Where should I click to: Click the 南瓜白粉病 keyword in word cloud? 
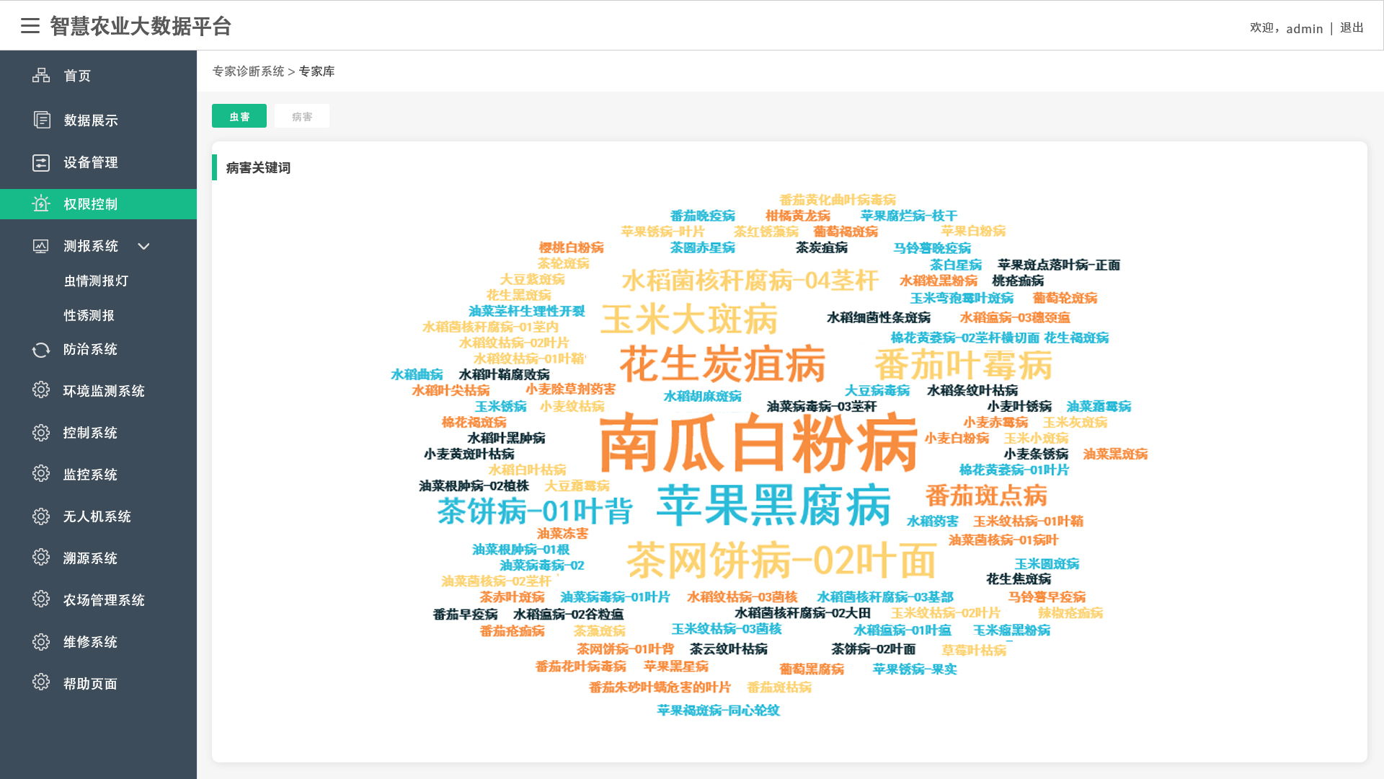[x=758, y=443]
